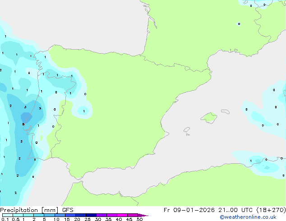Click the 'Precipitation [mm] GFS' title text
This screenshot has height=221, width=286.
point(37,210)
